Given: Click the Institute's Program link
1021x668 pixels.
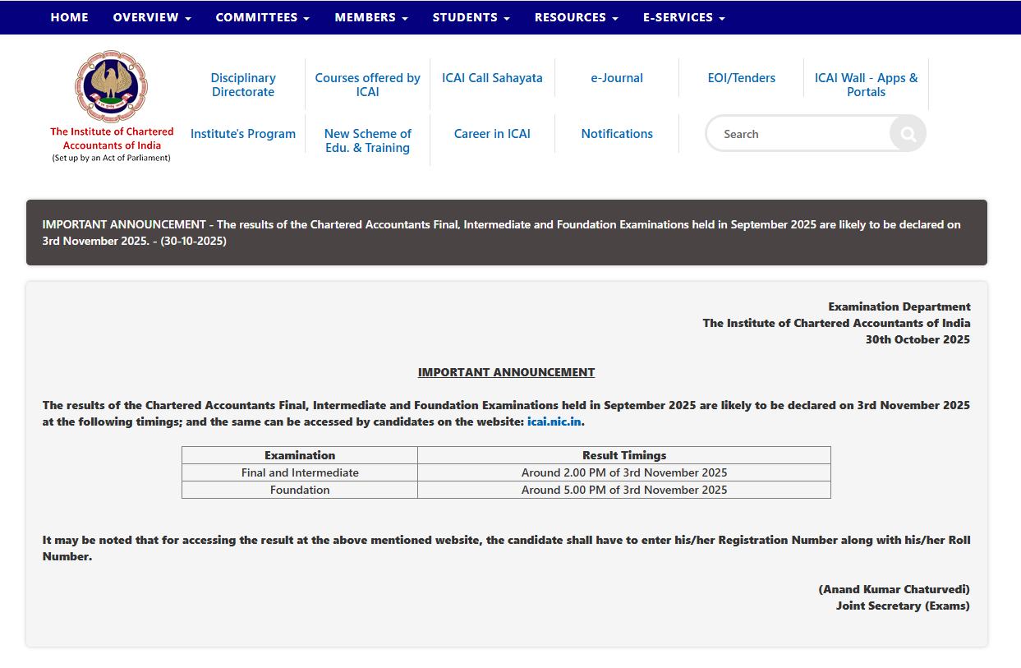Looking at the screenshot, I should (242, 133).
